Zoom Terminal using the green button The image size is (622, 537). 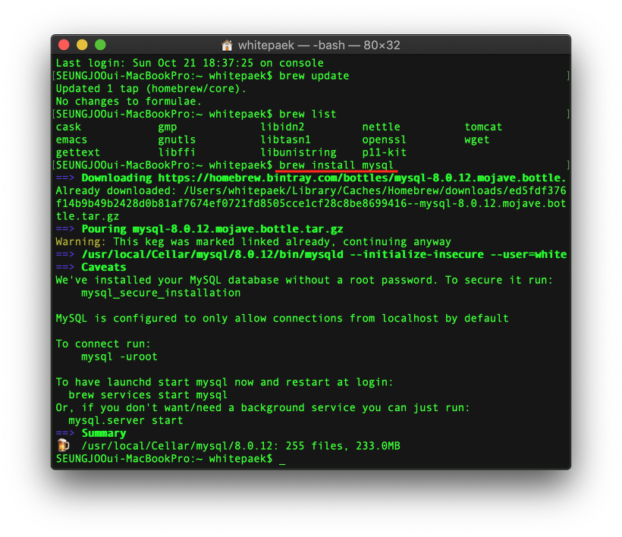click(100, 45)
